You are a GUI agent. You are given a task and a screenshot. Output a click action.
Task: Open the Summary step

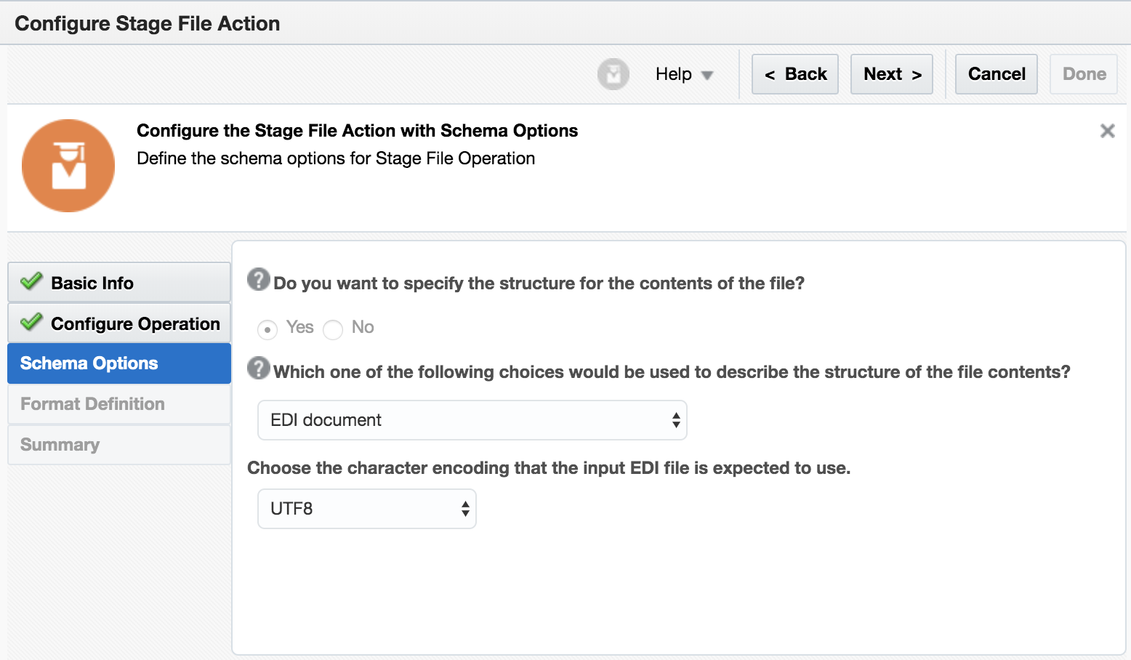click(60, 445)
